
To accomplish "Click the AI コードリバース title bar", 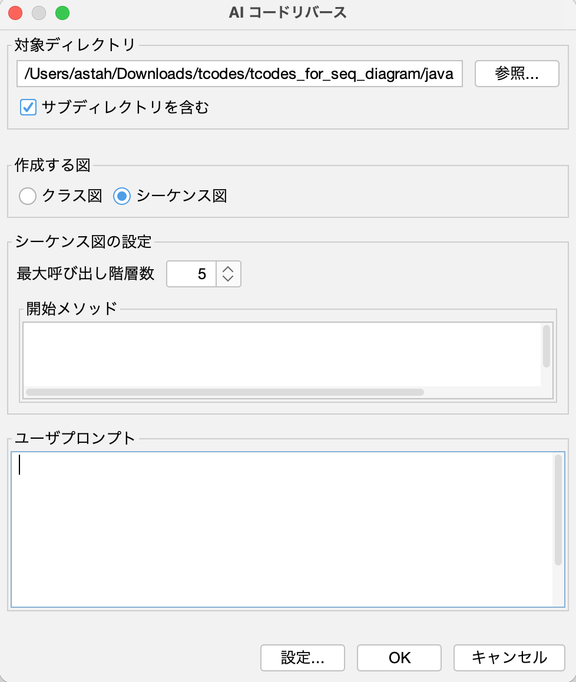I will click(288, 12).
